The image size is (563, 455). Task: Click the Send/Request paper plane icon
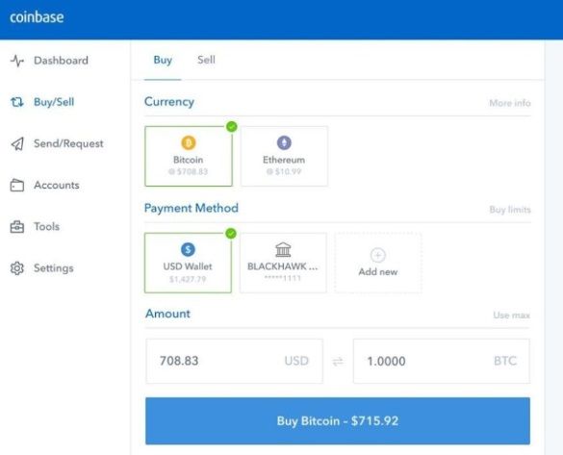point(17,144)
